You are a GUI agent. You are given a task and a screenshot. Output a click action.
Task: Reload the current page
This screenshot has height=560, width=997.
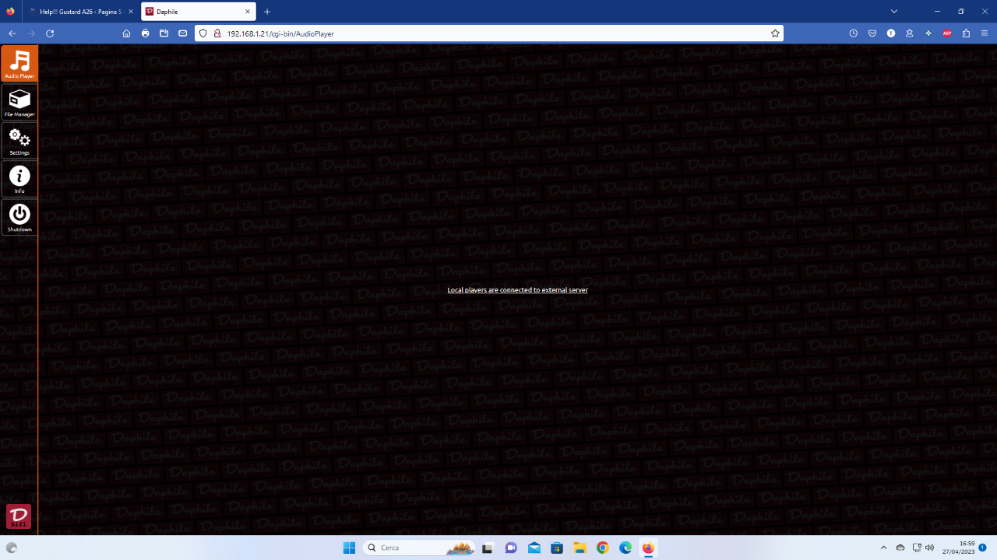(x=50, y=33)
